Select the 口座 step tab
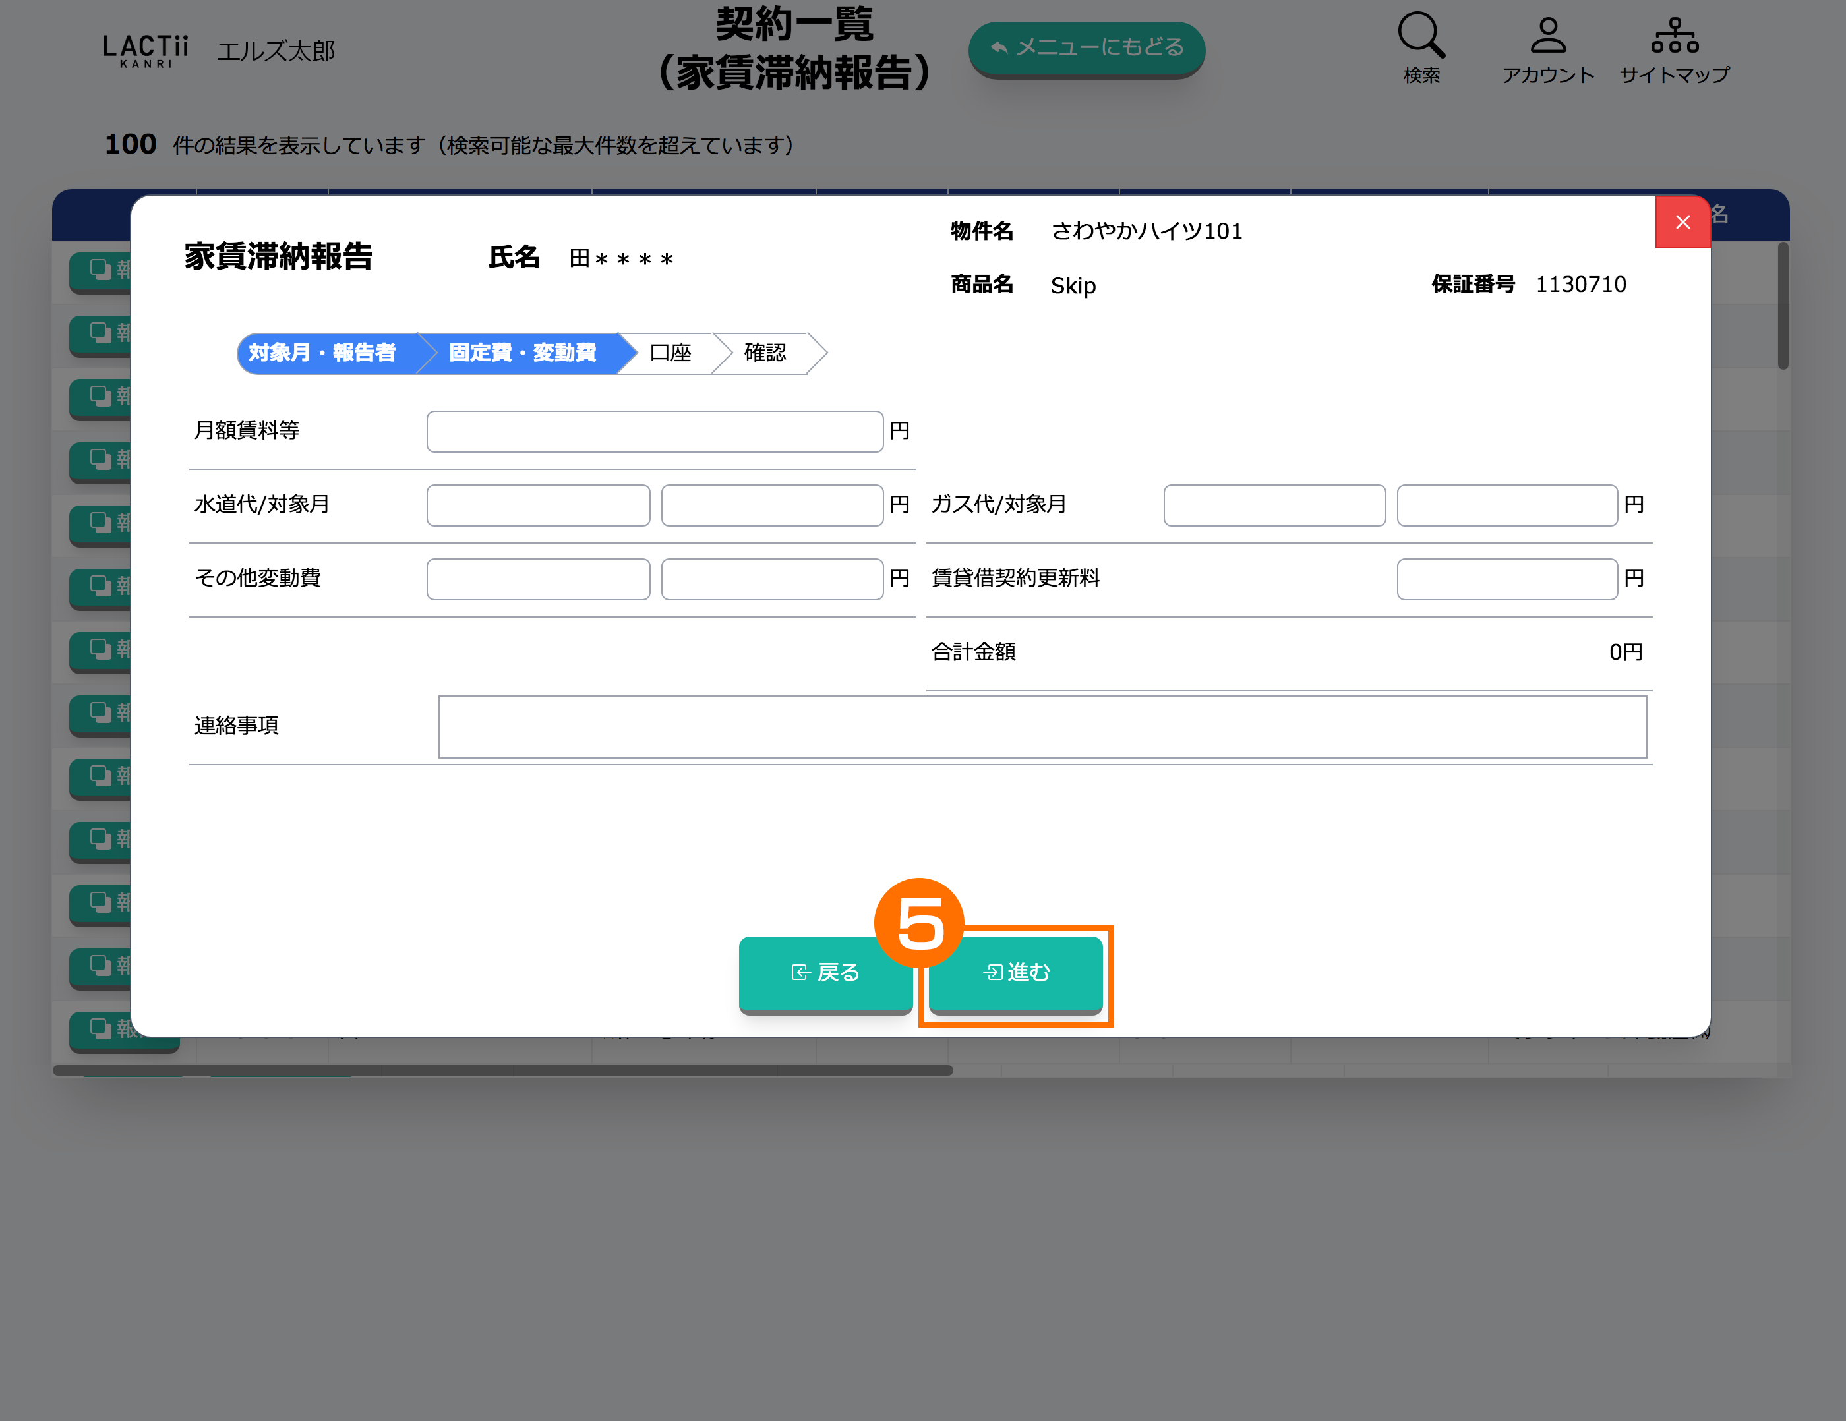Image resolution: width=1846 pixels, height=1421 pixels. pos(670,353)
